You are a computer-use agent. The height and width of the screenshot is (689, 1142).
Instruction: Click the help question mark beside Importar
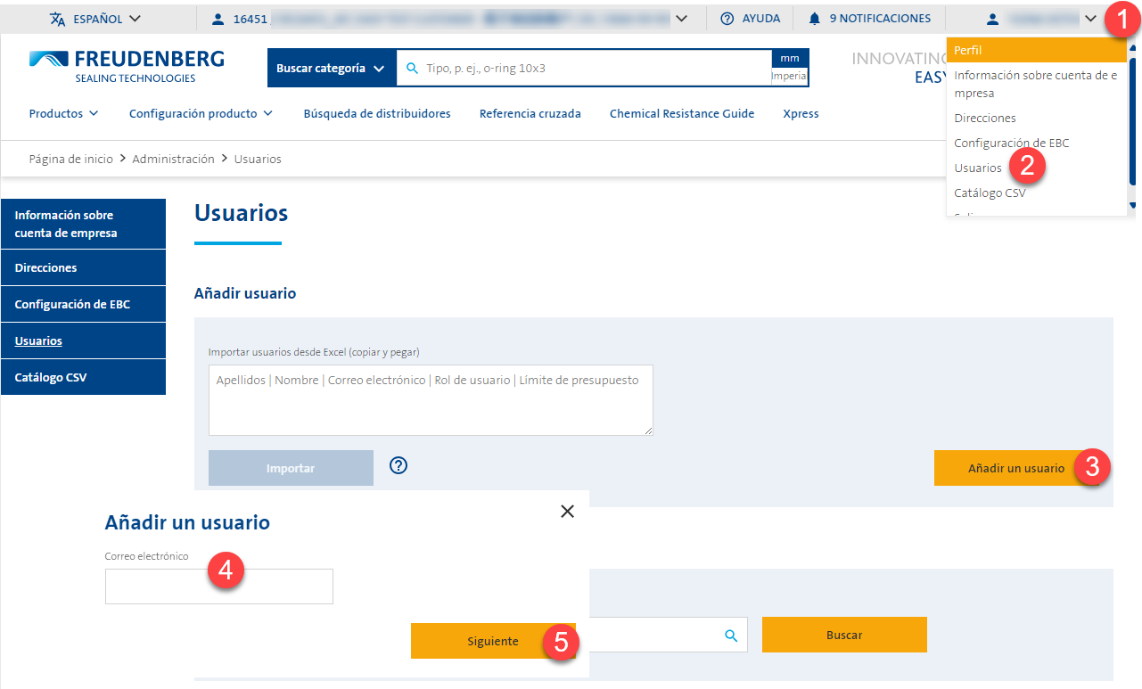click(398, 465)
